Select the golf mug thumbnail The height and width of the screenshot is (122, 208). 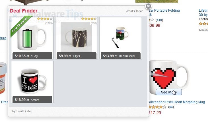point(120,37)
